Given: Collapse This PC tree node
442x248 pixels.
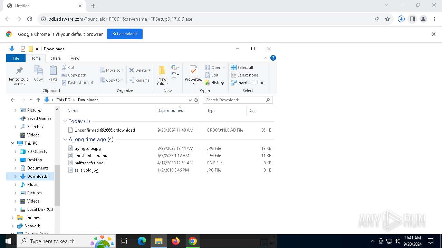Looking at the screenshot, I should pyautogui.click(x=13, y=143).
